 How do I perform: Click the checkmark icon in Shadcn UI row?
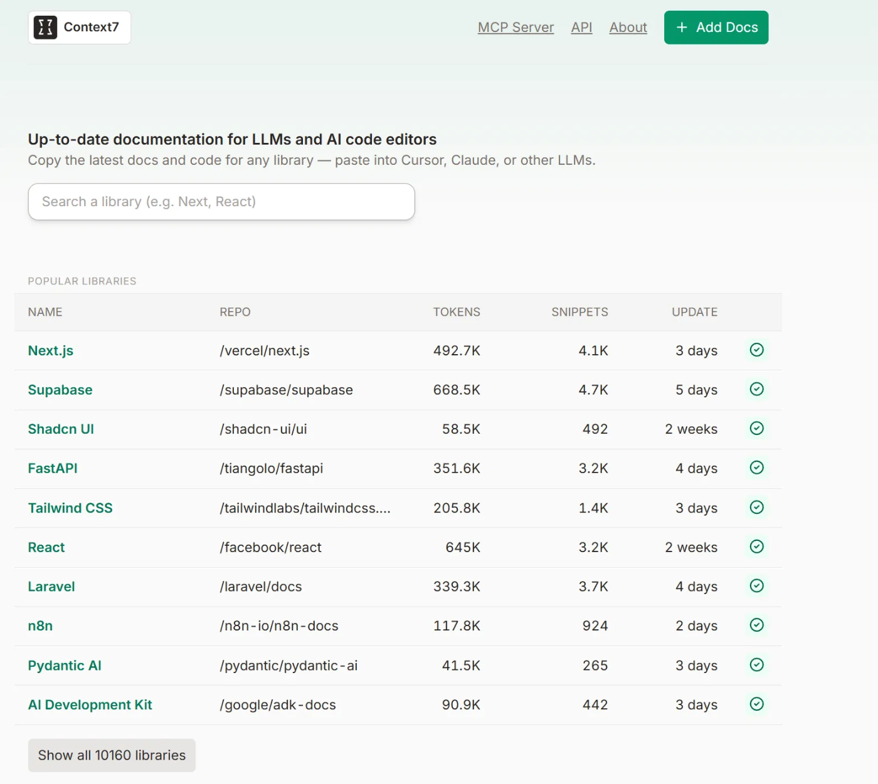pos(757,428)
